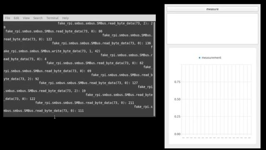This screenshot has height=150, width=266.
Task: Open the File menu in the terminal
Action: pyautogui.click(x=7, y=18)
